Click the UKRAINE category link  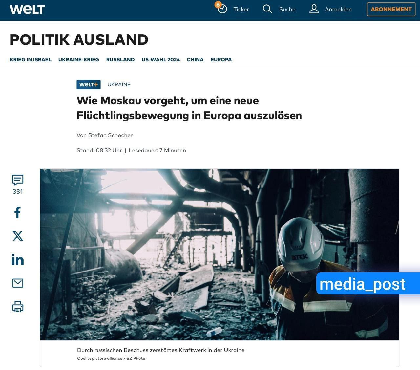119,85
